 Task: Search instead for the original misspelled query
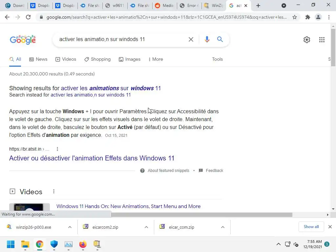pos(91,95)
